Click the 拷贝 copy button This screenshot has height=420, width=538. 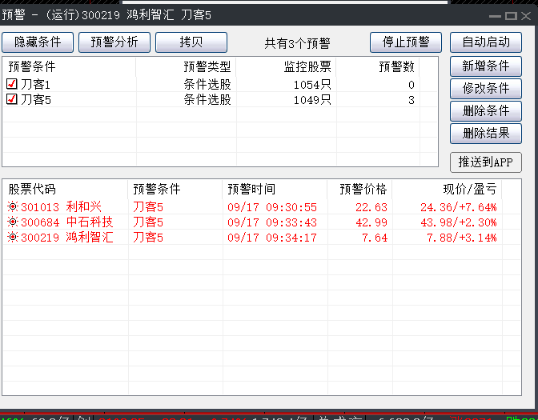tap(191, 42)
